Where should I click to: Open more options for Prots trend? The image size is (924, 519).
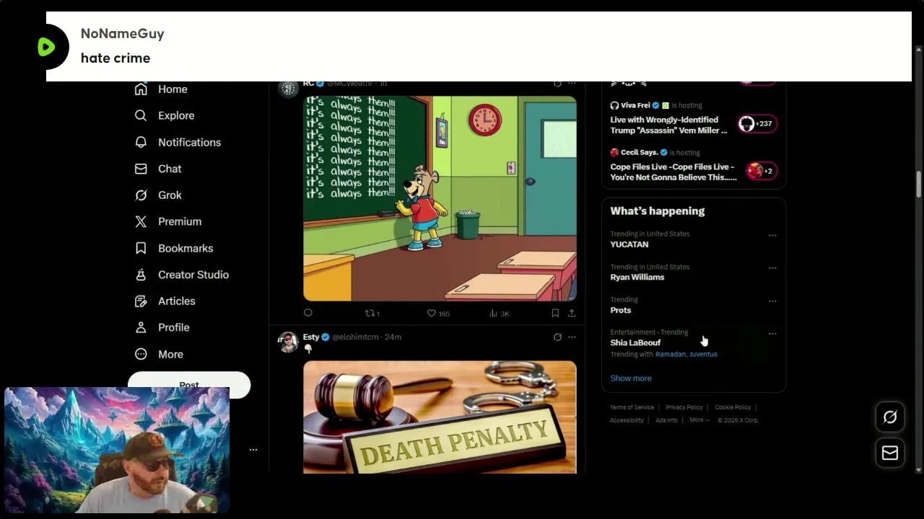coord(772,301)
